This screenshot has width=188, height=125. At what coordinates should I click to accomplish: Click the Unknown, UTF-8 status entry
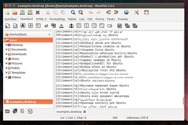(x=137, y=118)
